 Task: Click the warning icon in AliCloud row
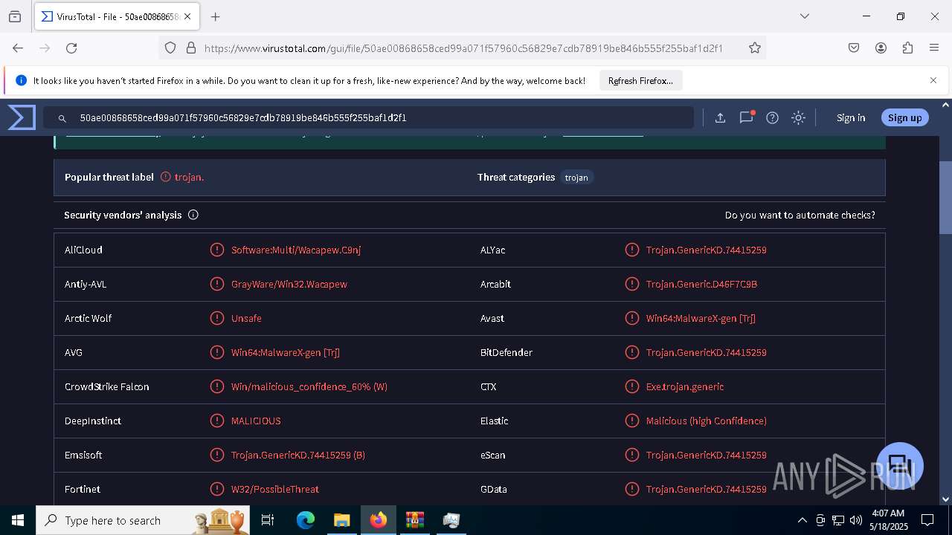(217, 250)
